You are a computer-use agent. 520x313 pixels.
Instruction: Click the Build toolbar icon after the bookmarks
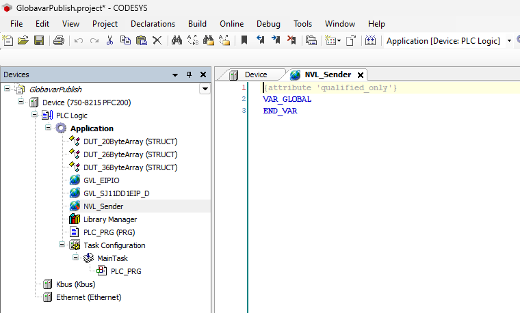[311, 41]
